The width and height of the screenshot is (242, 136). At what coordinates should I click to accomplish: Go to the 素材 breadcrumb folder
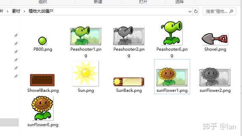tap(16, 11)
